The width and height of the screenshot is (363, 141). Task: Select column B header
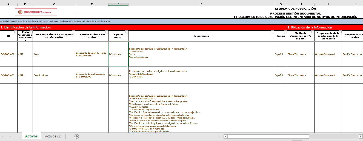tap(25, 4)
